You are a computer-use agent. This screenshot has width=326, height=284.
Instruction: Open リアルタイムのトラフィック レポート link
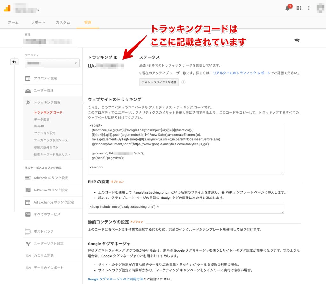[x=241, y=73]
